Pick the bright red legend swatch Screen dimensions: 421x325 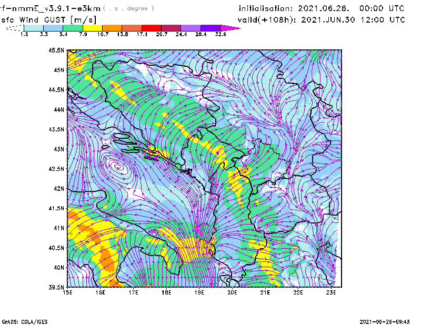click(x=152, y=28)
